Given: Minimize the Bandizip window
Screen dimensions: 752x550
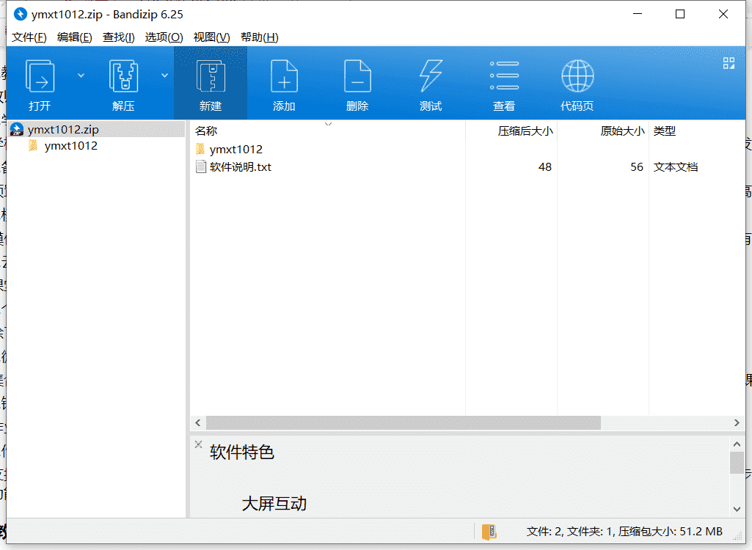Looking at the screenshot, I should [638, 15].
